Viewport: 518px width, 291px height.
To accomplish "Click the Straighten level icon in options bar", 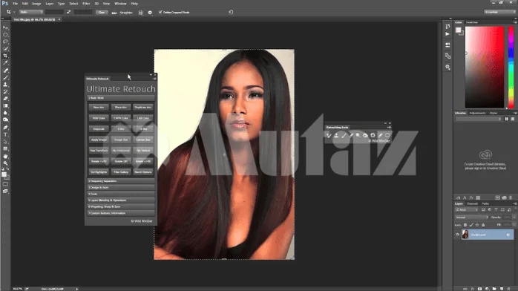I will coord(114,13).
